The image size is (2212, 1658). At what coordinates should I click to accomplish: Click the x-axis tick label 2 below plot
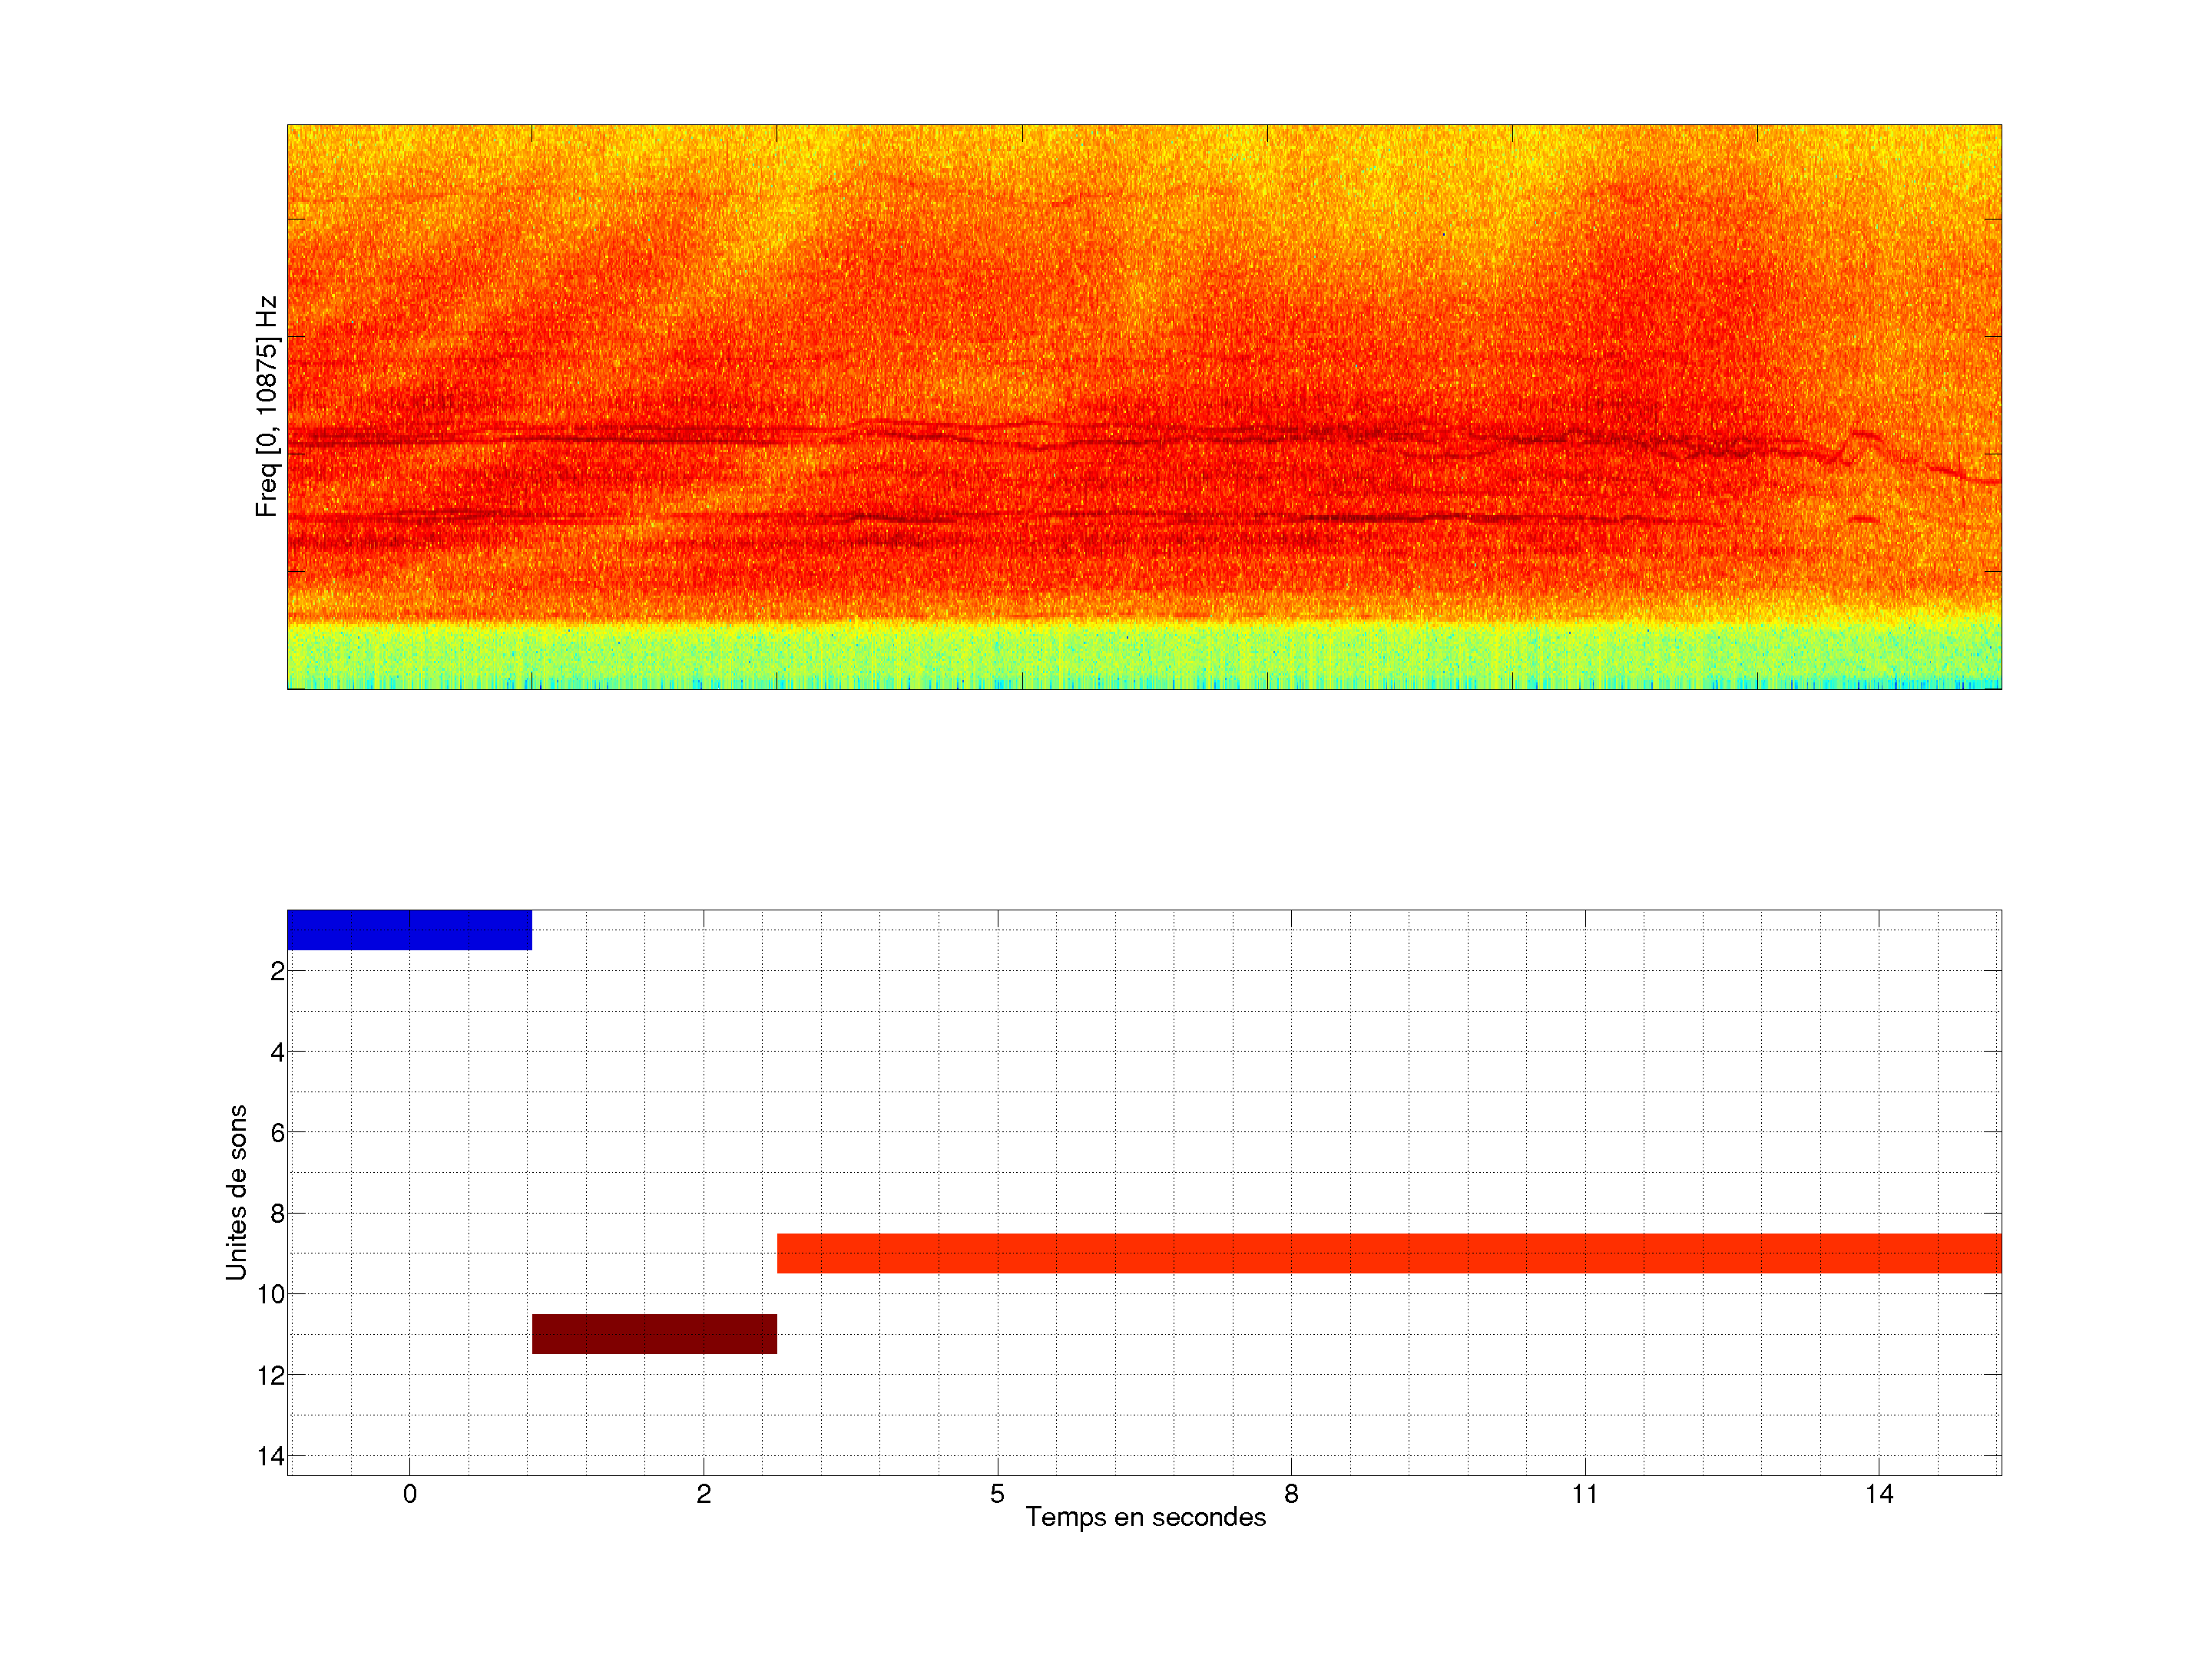[x=703, y=1494]
